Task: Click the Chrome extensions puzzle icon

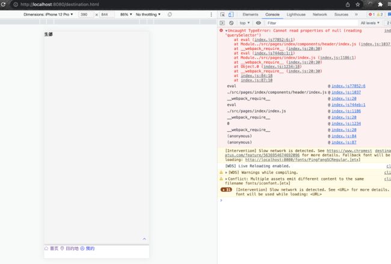Action: click(x=380, y=4)
